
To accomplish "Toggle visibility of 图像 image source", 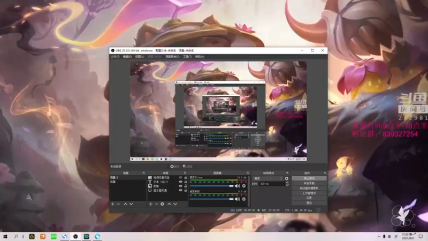I will (180, 186).
